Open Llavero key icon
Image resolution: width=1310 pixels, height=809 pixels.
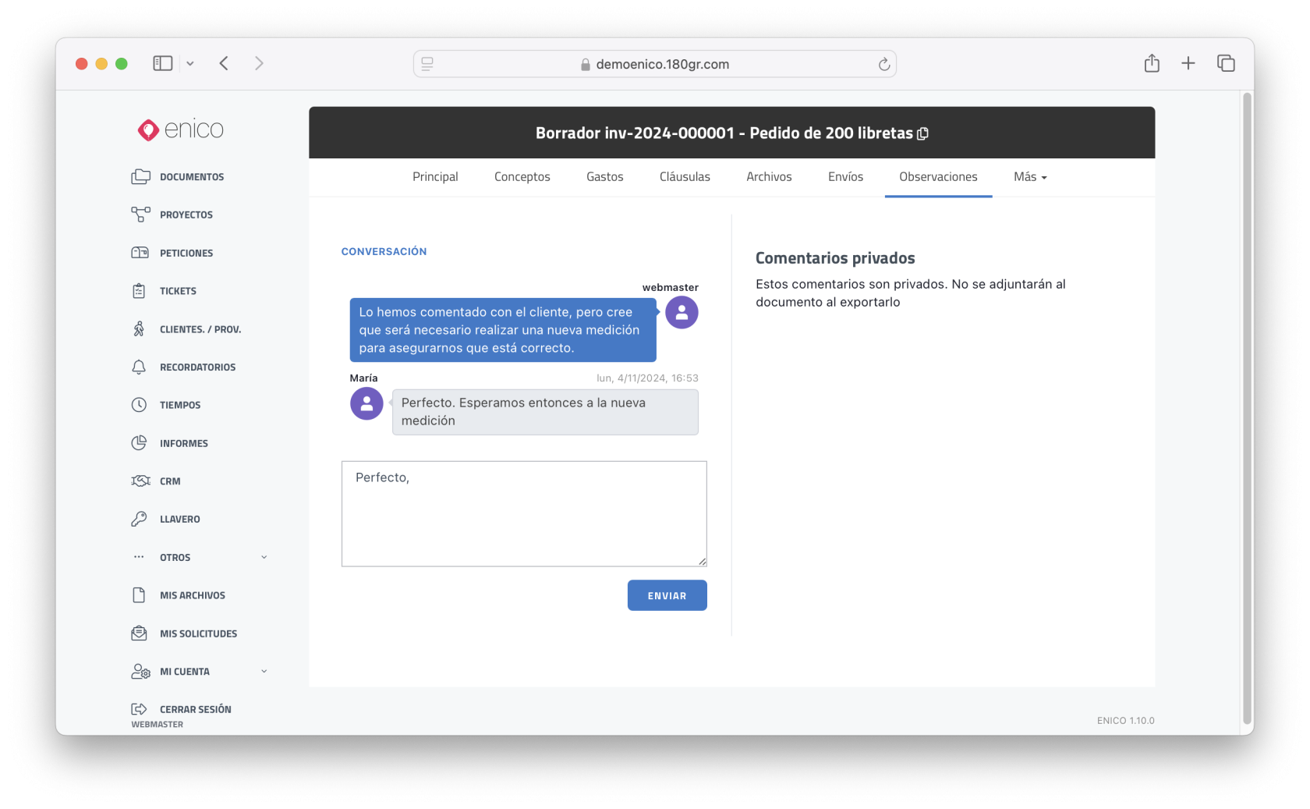(x=139, y=519)
